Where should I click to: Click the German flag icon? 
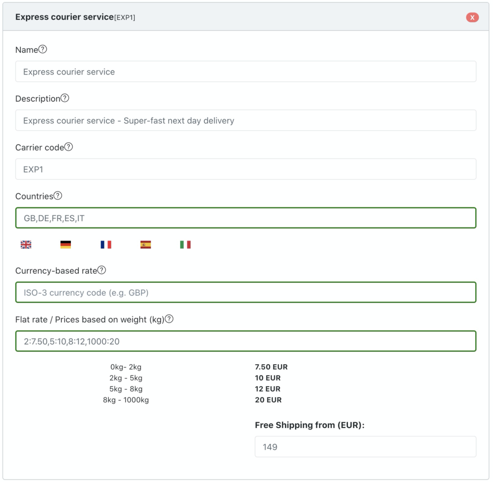pyautogui.click(x=65, y=245)
